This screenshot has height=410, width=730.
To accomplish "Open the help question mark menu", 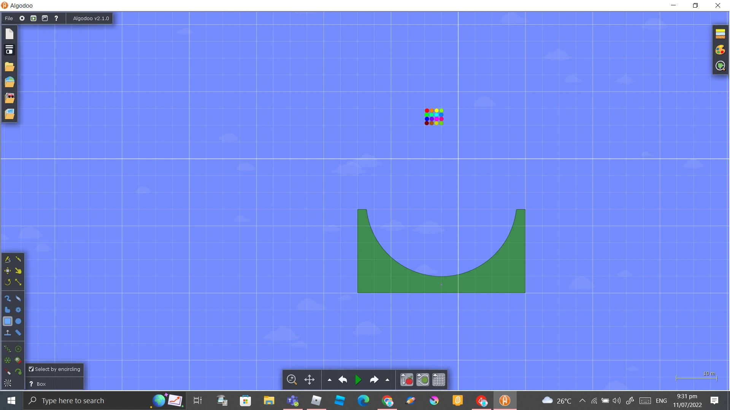I will [x=56, y=18].
